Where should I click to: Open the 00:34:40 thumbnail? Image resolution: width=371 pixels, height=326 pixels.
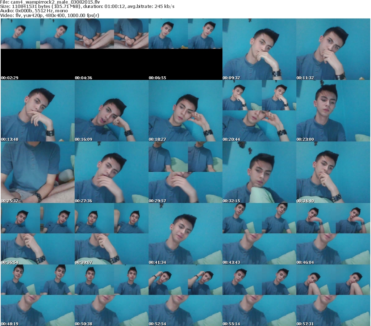[333, 172]
